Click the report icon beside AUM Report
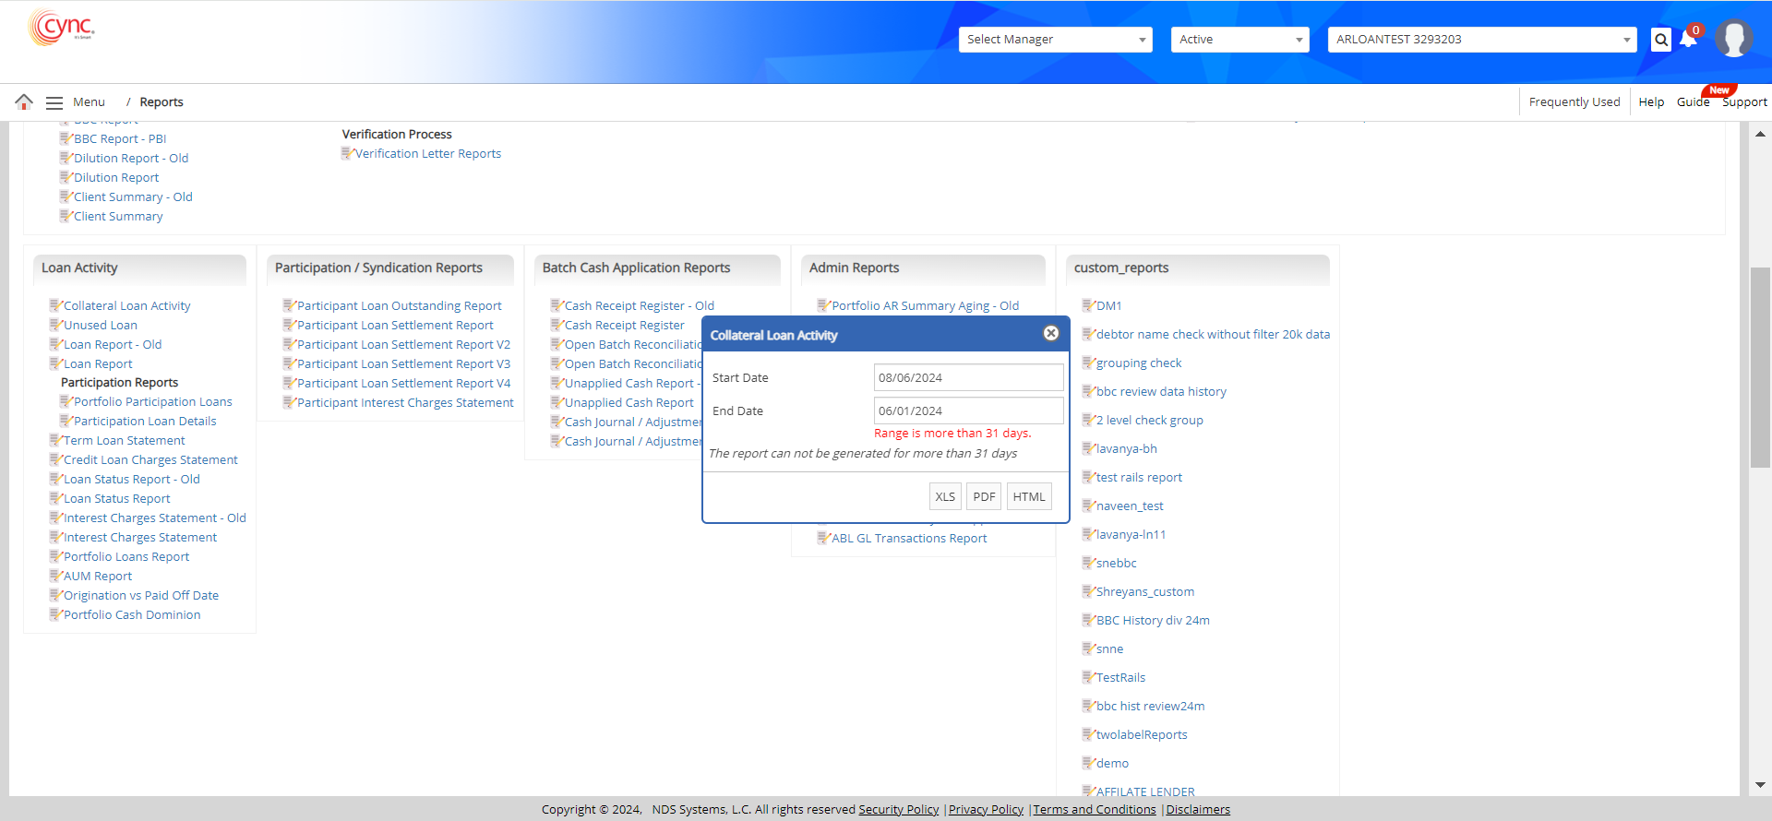The height and width of the screenshot is (821, 1772). click(x=54, y=576)
